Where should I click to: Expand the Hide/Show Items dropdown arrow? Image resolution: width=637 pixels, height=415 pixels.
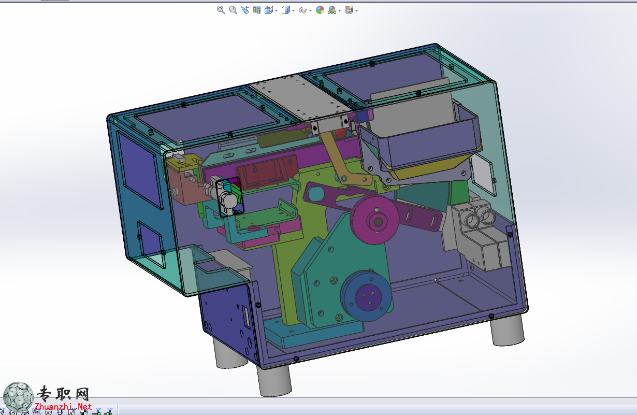(x=311, y=10)
